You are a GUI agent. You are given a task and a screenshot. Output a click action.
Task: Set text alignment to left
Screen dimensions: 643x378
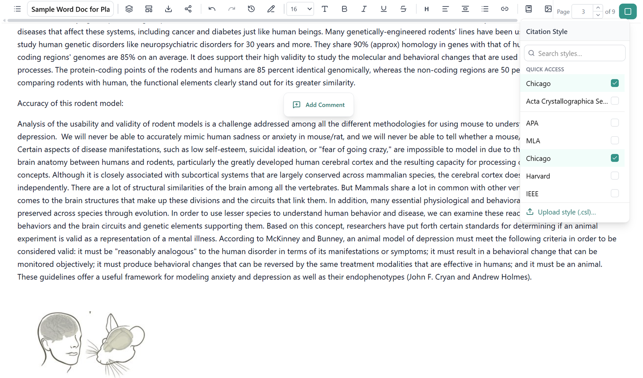pyautogui.click(x=445, y=9)
